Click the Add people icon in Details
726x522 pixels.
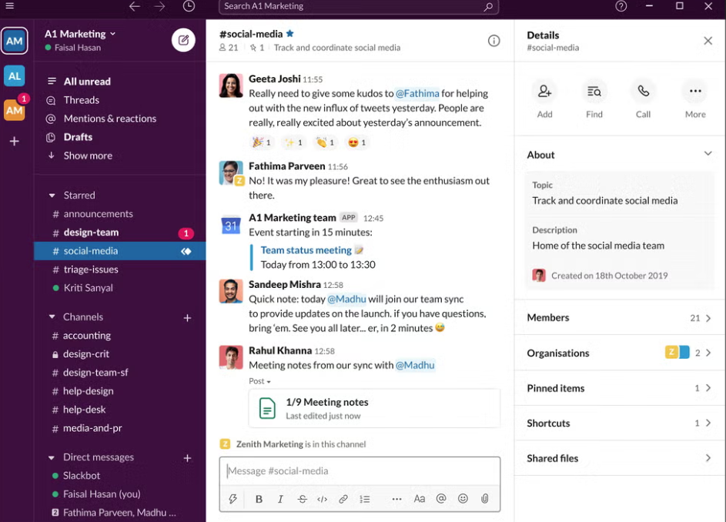(544, 92)
